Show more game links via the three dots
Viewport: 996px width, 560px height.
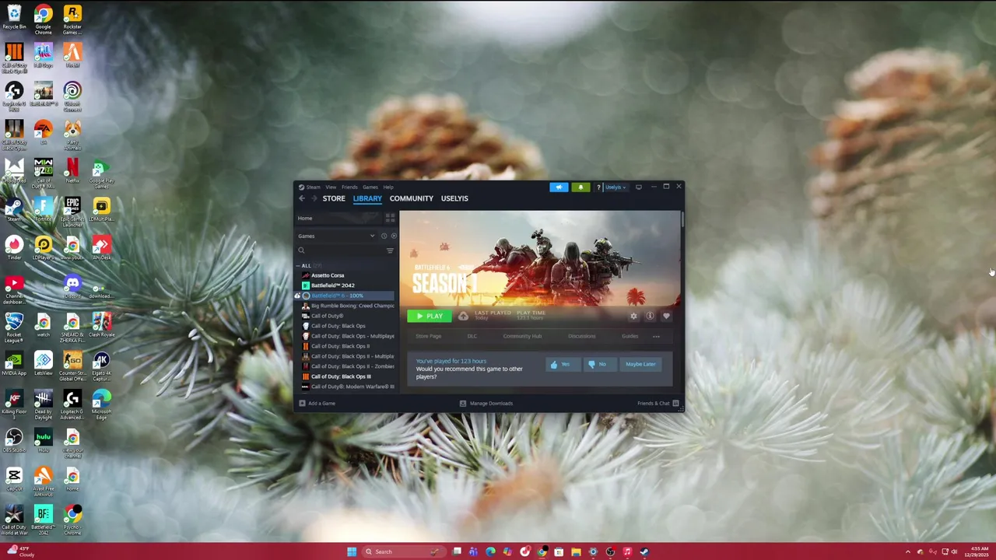point(656,336)
